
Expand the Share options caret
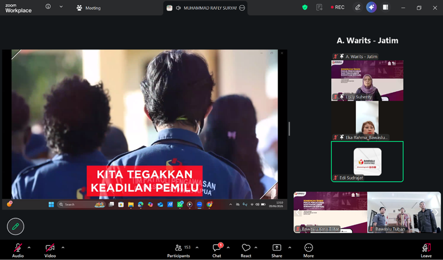pos(290,248)
